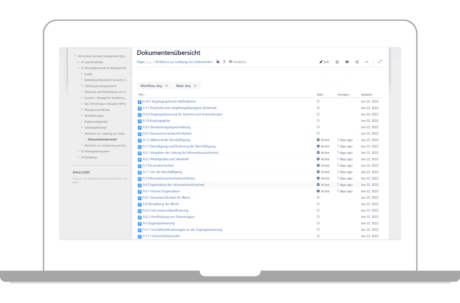Sort the table by Updated column
This screenshot has width=460, height=303.
click(366, 95)
